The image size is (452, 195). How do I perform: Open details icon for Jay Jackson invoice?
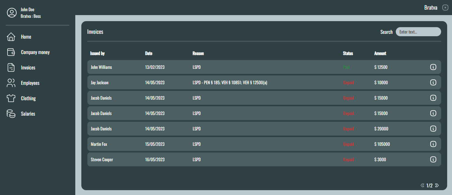[433, 82]
